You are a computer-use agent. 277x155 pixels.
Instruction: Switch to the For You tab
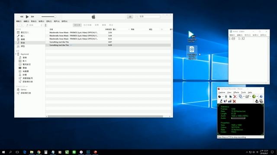[x=87, y=25]
